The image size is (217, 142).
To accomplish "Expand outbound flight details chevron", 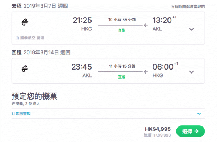I will (x=192, y=29).
